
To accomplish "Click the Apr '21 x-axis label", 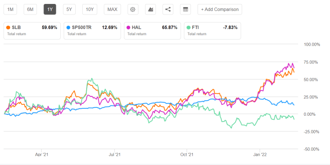I will tap(42, 155).
